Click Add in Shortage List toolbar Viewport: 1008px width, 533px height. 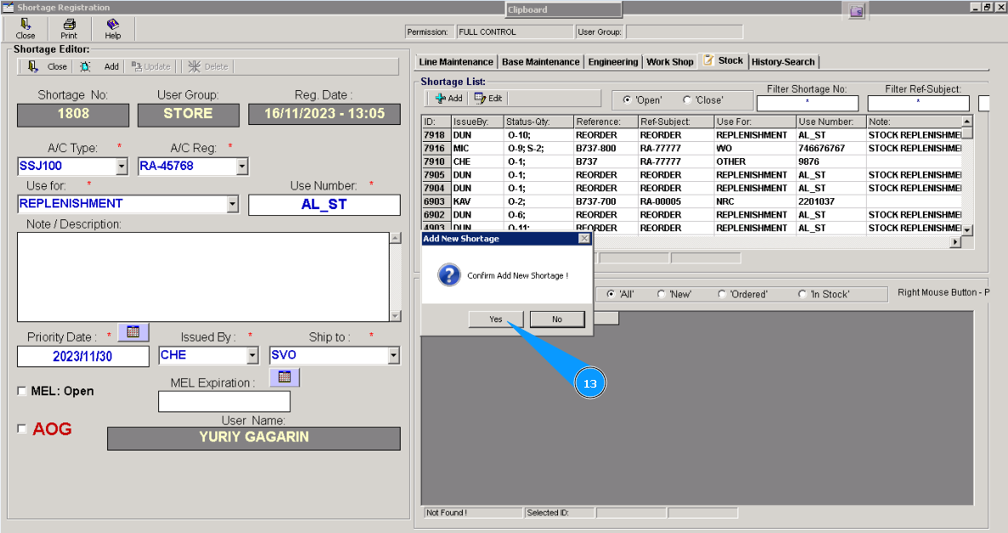pos(448,99)
